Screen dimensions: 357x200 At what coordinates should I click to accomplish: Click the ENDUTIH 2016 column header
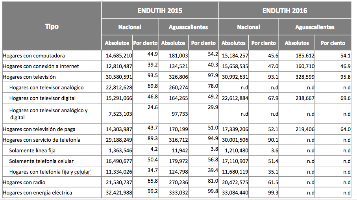285,11
